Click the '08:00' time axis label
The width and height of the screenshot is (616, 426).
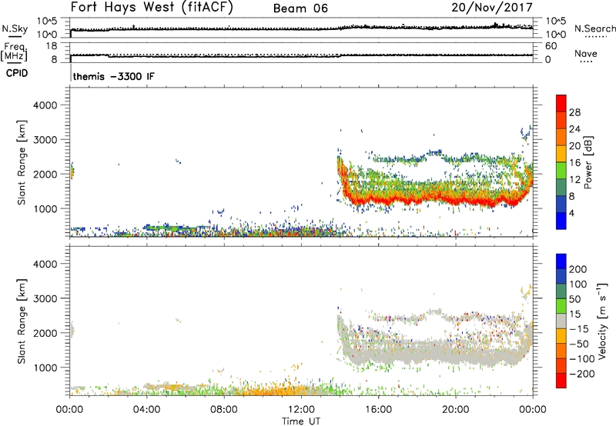224,410
